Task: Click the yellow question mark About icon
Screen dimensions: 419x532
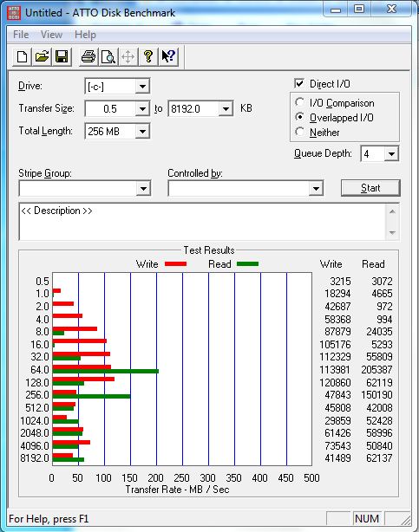Action: click(147, 56)
